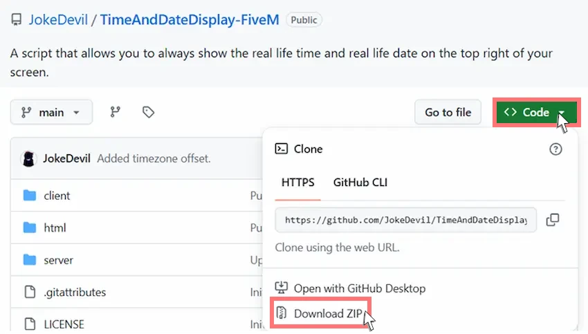Switch to the GitHub CLI tab
This screenshot has width=588, height=334.
click(x=360, y=183)
